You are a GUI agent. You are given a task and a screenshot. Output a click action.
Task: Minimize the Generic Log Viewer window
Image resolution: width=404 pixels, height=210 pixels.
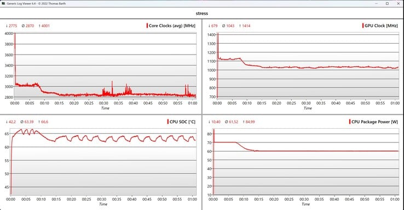tap(377, 3)
